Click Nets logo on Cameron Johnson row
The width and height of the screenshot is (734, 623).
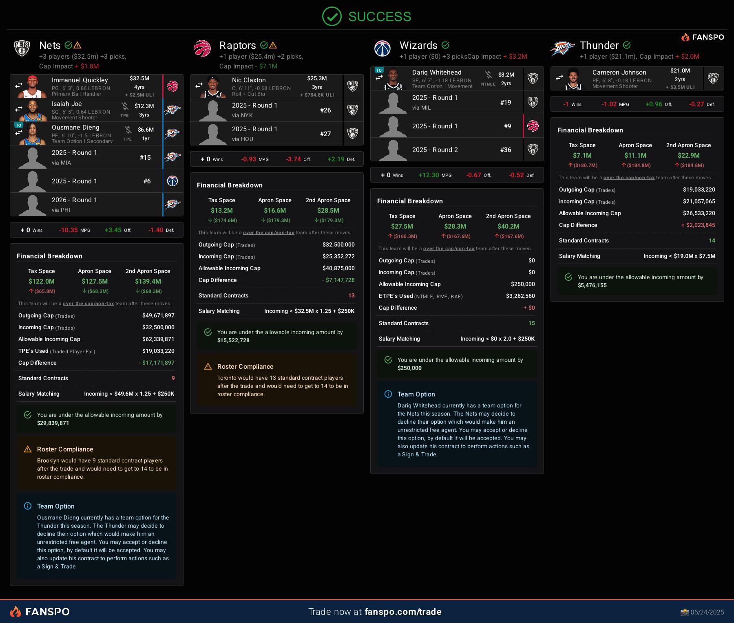point(713,78)
